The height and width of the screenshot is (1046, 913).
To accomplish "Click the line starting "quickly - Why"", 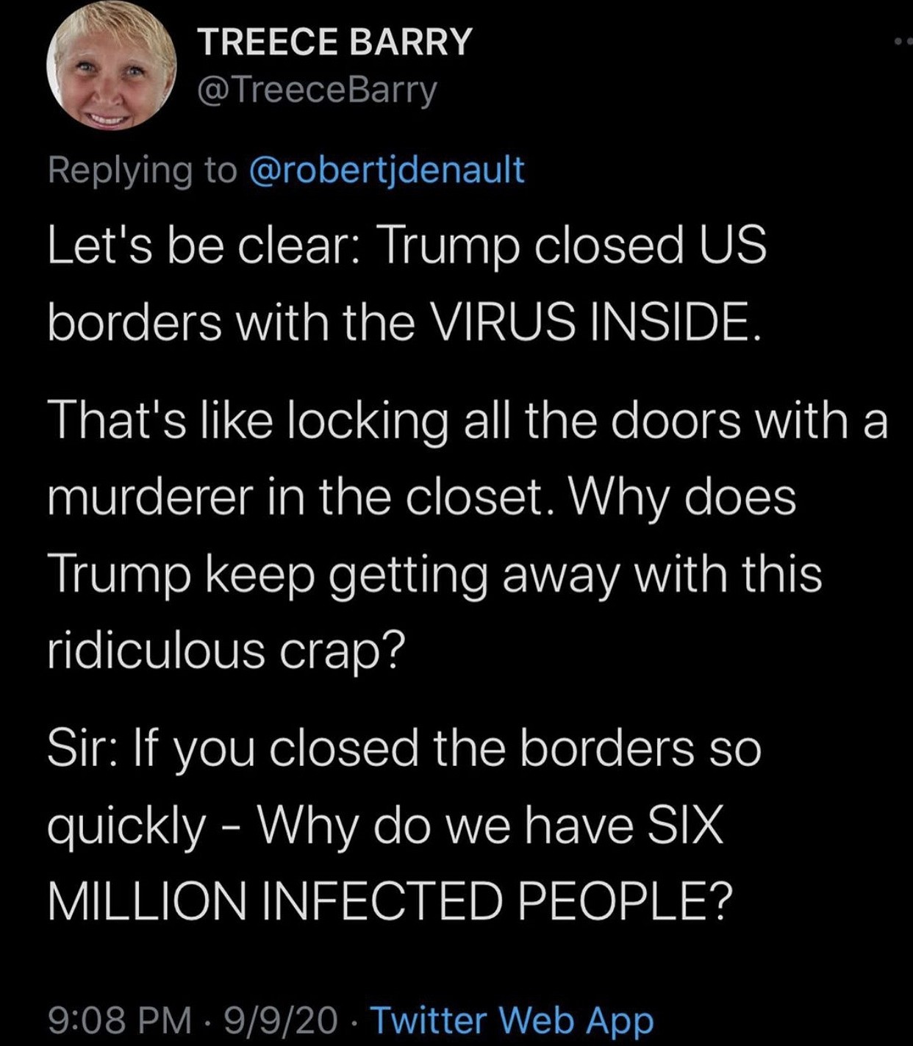I will 385,825.
